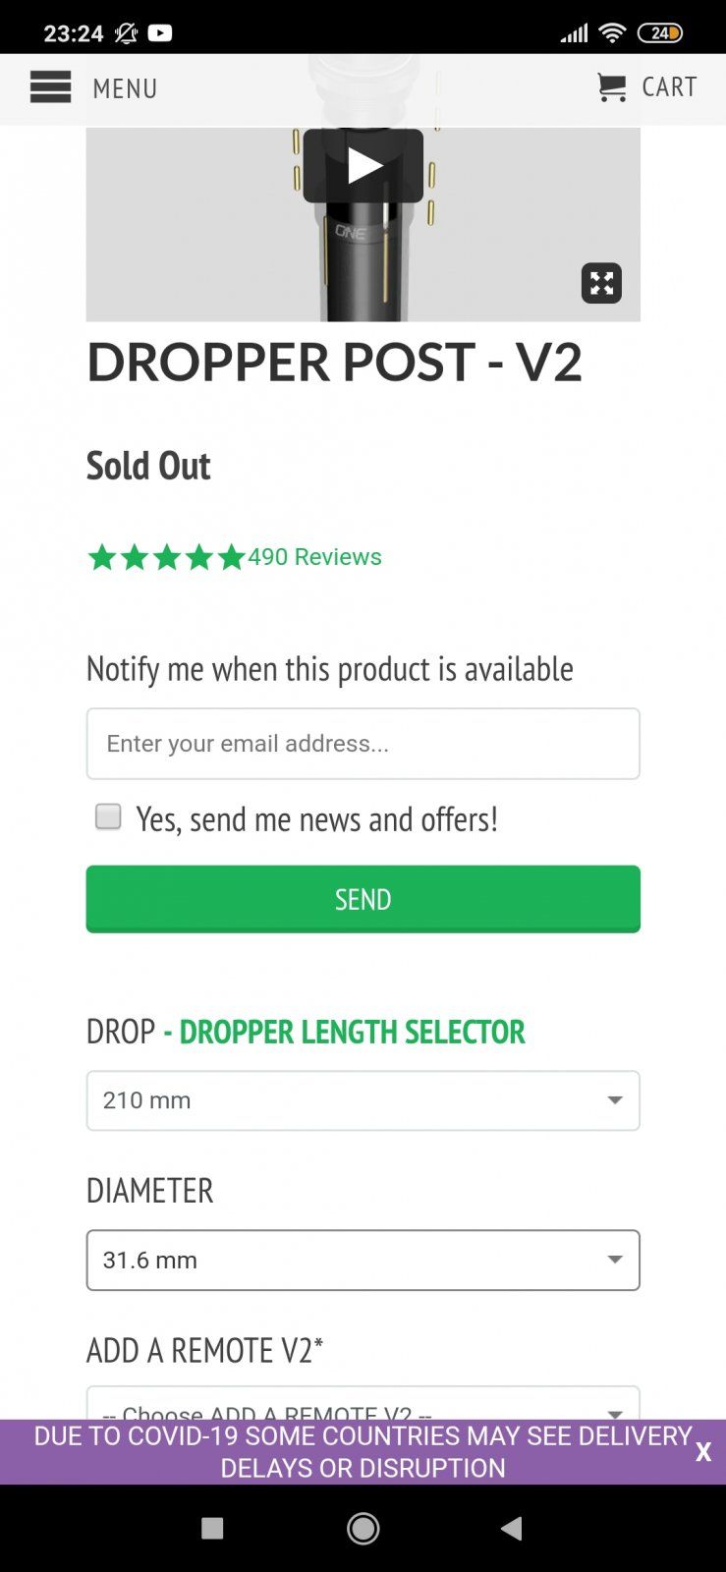The height and width of the screenshot is (1572, 726).
Task: Open the CART text link
Action: point(669,87)
